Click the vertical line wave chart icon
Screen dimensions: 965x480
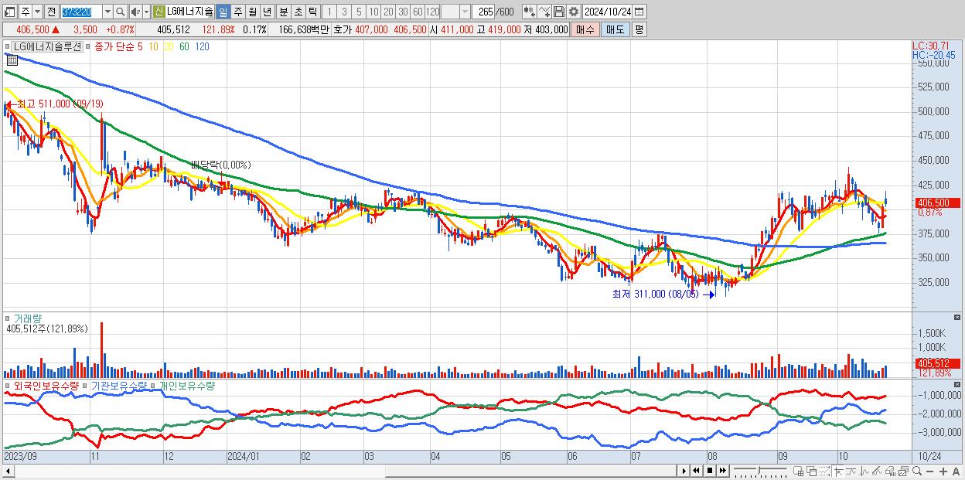tap(864, 471)
